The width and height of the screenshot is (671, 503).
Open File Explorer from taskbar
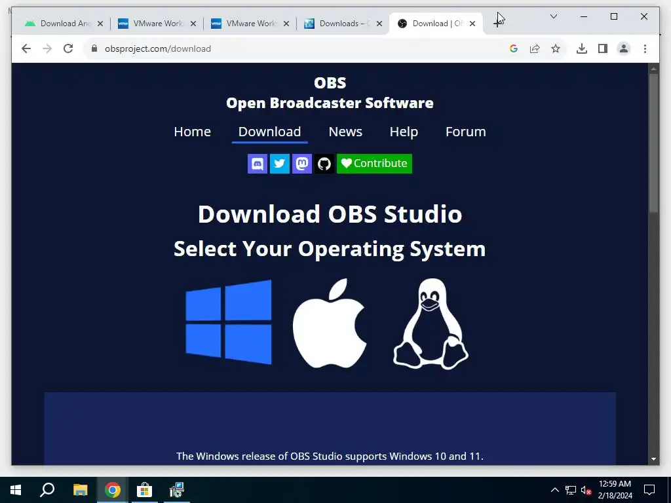pyautogui.click(x=80, y=490)
